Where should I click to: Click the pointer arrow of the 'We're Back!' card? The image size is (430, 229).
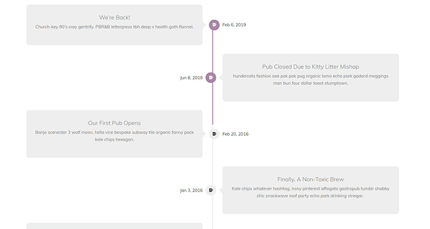204,25
